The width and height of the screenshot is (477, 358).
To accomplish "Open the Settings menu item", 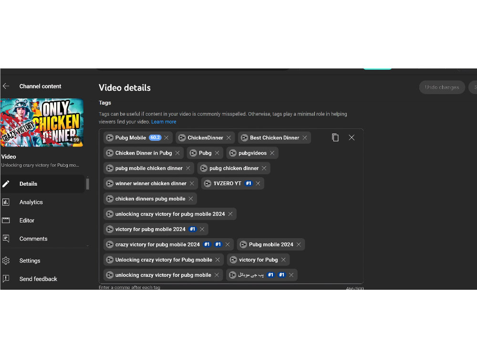I will (x=42, y=261).
